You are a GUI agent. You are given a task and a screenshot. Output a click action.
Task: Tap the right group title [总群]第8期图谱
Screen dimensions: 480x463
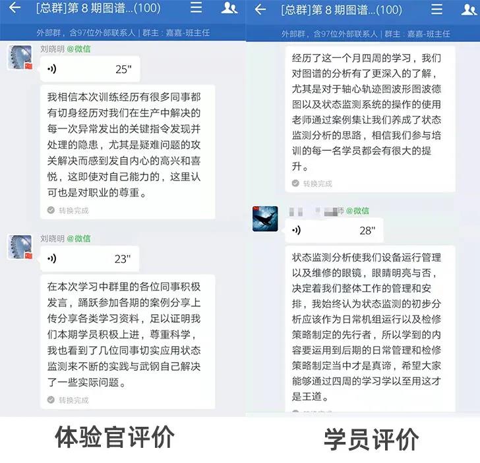pos(342,10)
